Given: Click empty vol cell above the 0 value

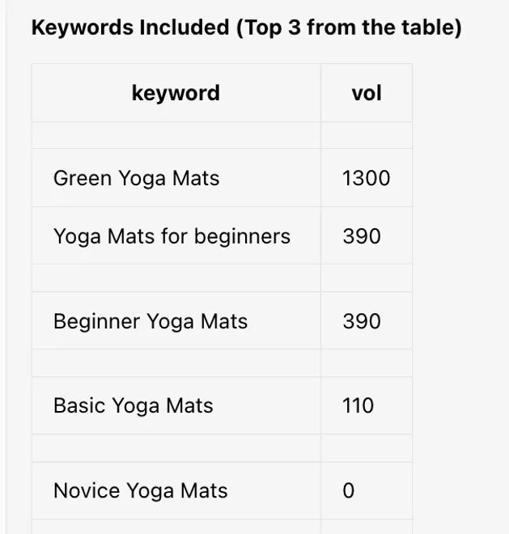Looking at the screenshot, I should tap(366, 447).
